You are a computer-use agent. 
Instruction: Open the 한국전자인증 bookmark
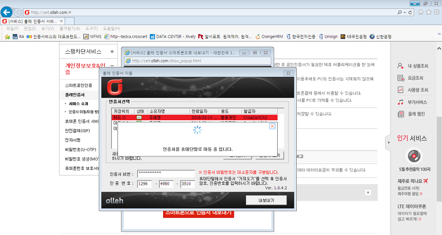[301, 36]
